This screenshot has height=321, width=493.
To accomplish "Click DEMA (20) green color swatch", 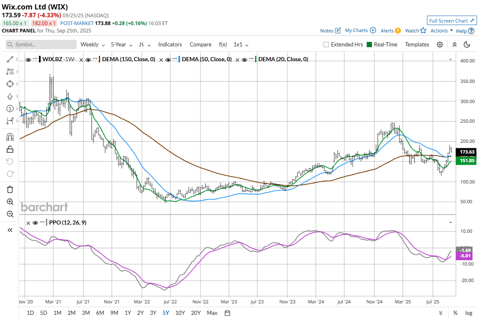I will [x=256, y=59].
